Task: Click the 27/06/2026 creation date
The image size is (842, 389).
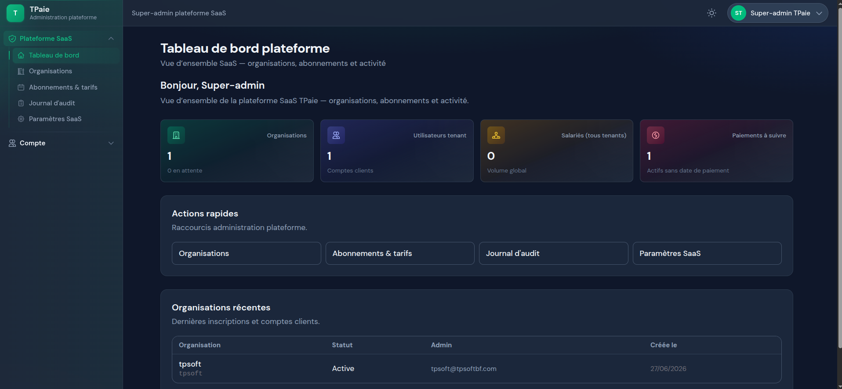Action: click(x=668, y=369)
